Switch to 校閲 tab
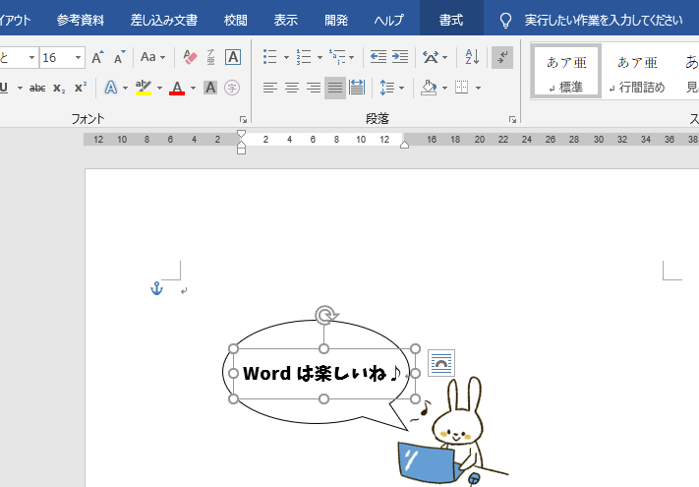Image resolution: width=699 pixels, height=487 pixels. (x=235, y=20)
